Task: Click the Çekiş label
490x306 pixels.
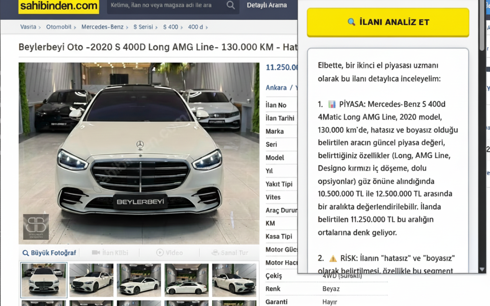Action: [x=274, y=276]
